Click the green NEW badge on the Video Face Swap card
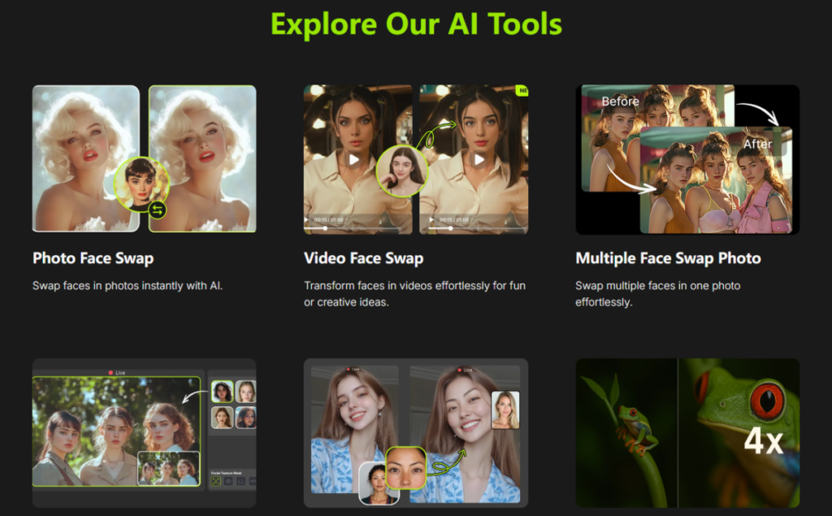 coord(522,91)
